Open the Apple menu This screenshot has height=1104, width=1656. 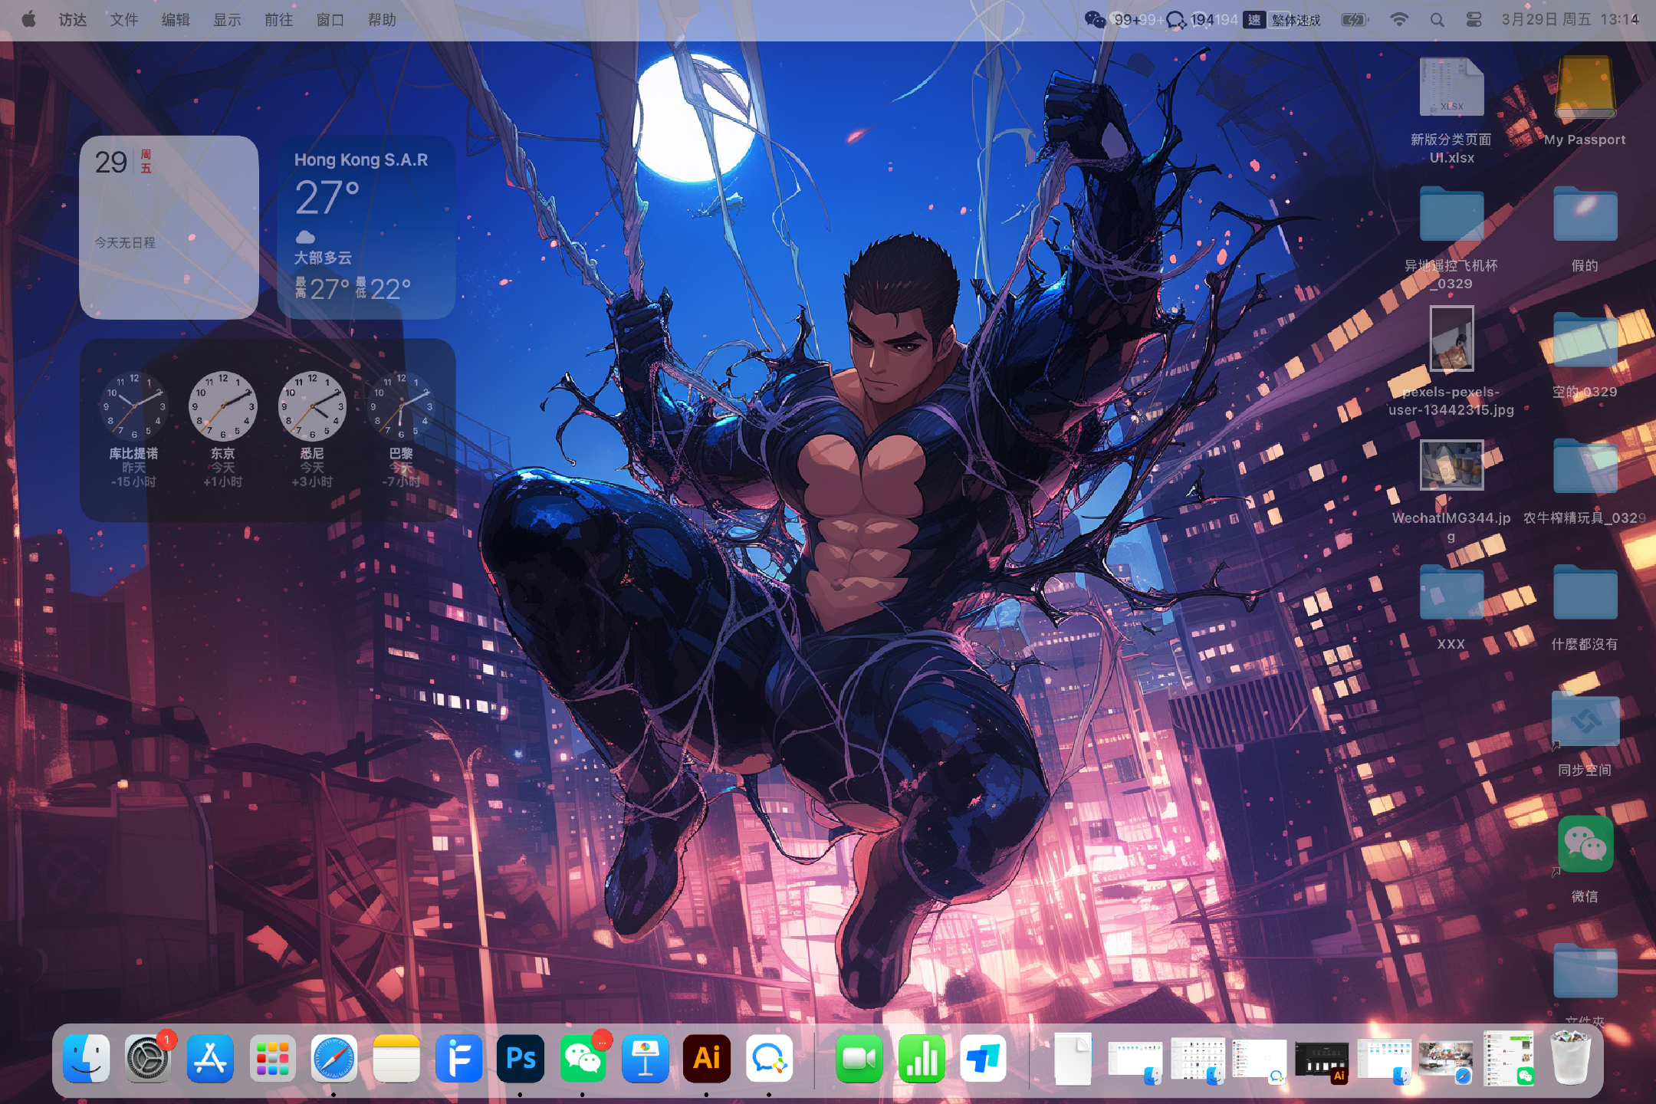[x=28, y=20]
